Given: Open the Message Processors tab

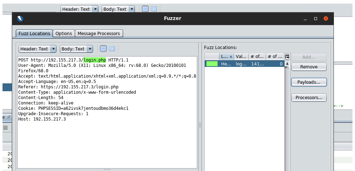Looking at the screenshot, I should click(x=99, y=33).
